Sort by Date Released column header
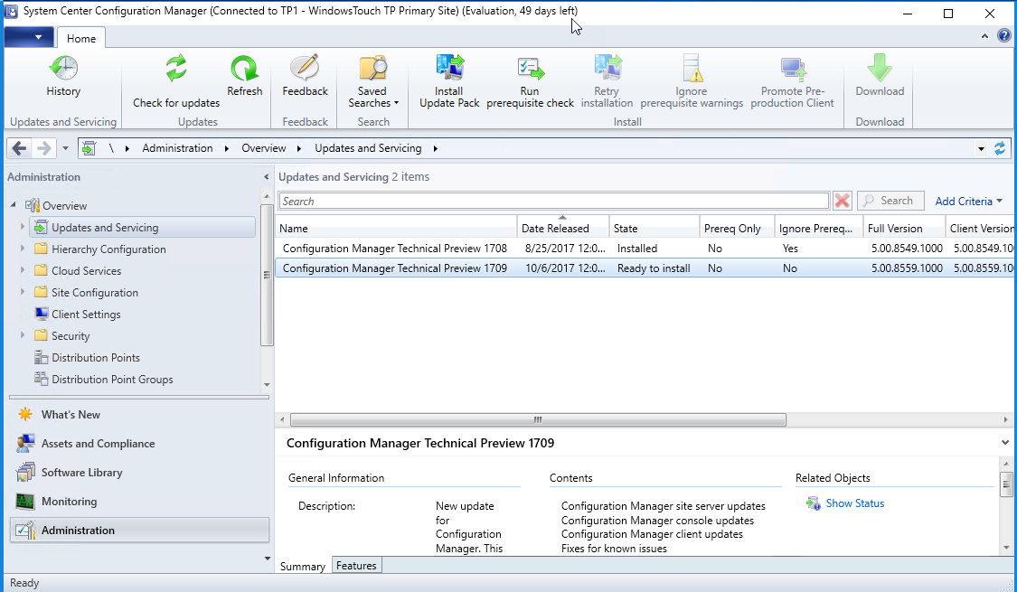The image size is (1017, 592). (x=563, y=229)
